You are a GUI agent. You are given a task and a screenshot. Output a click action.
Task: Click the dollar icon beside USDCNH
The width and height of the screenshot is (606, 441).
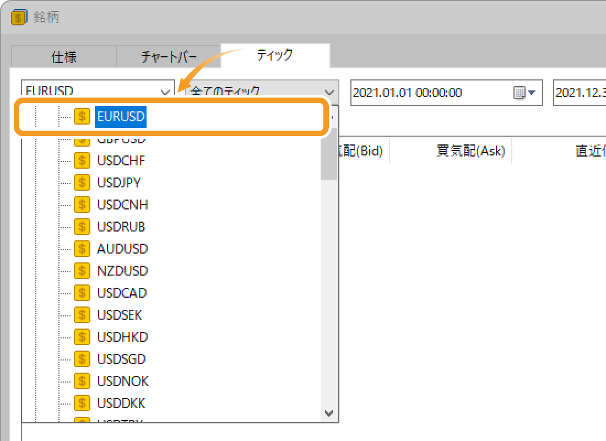point(82,205)
